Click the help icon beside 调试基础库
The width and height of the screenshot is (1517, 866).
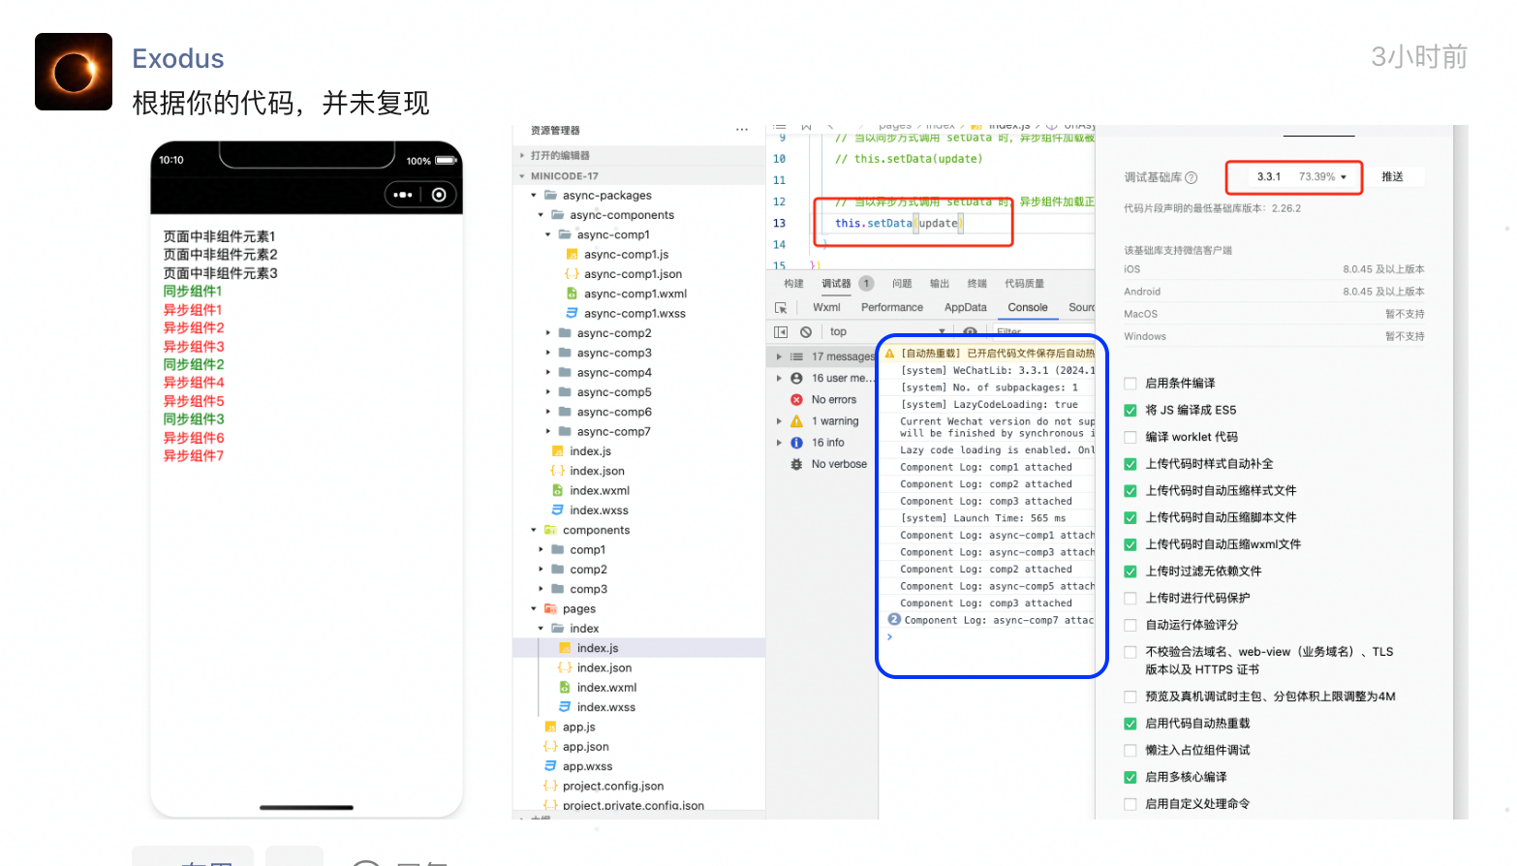[x=1192, y=177]
